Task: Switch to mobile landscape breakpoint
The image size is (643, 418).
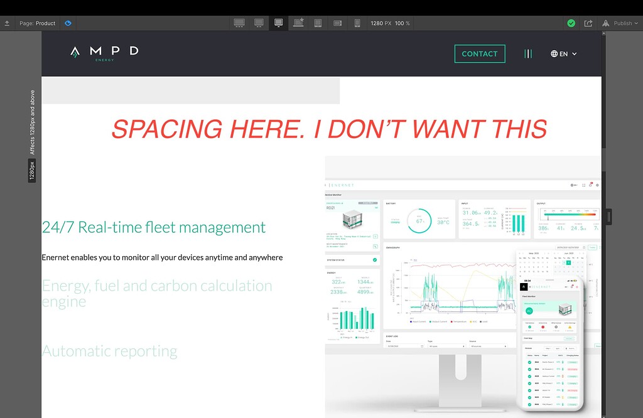Action: 337,23
